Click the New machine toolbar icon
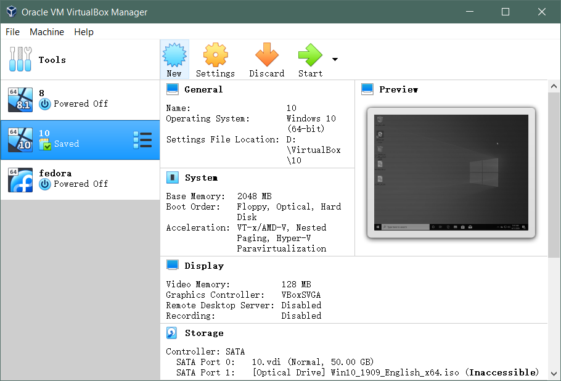561x381 pixels. [x=174, y=55]
